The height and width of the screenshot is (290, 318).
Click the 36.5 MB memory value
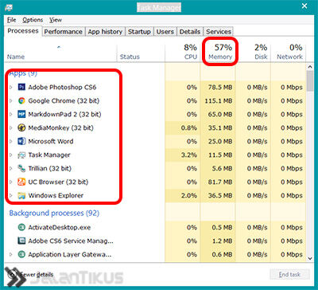tap(220, 196)
